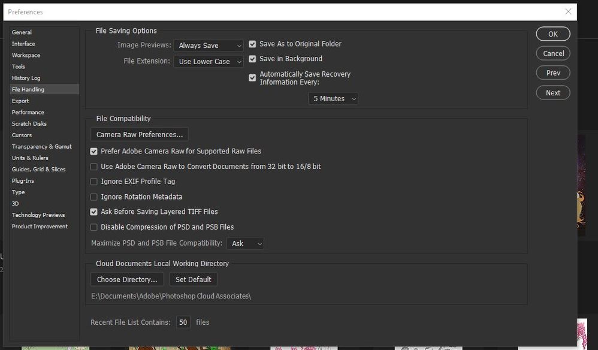Click Prev to go to previous category
The width and height of the screenshot is (598, 350).
[x=553, y=73]
